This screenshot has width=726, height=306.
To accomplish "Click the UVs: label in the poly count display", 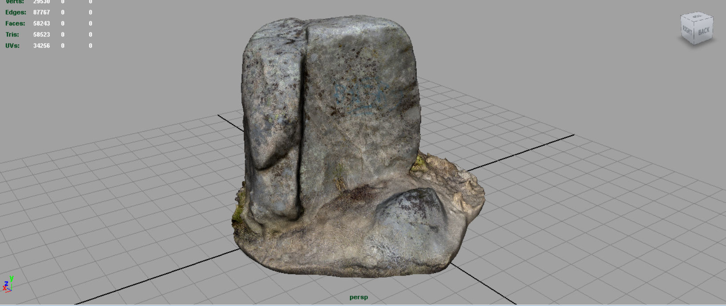I will [x=12, y=46].
